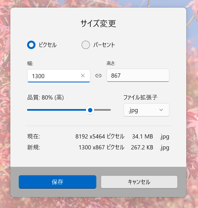This screenshot has height=208, width=198.
Task: Click the パーセント option label text
Action: pos(104,45)
